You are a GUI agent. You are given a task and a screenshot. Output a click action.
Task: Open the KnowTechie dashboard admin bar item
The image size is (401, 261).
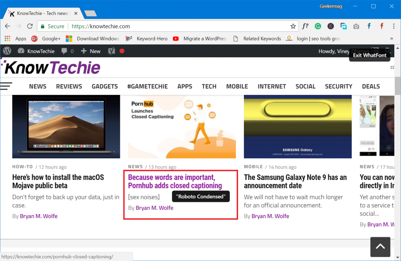tap(36, 51)
